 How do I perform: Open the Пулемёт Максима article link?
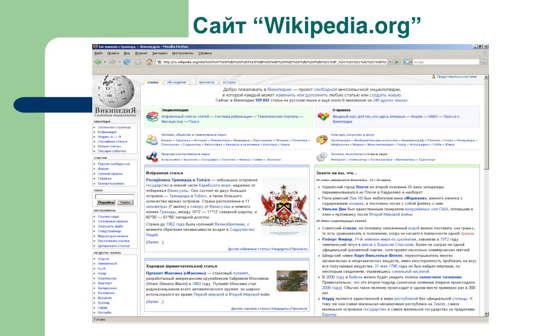point(176,273)
